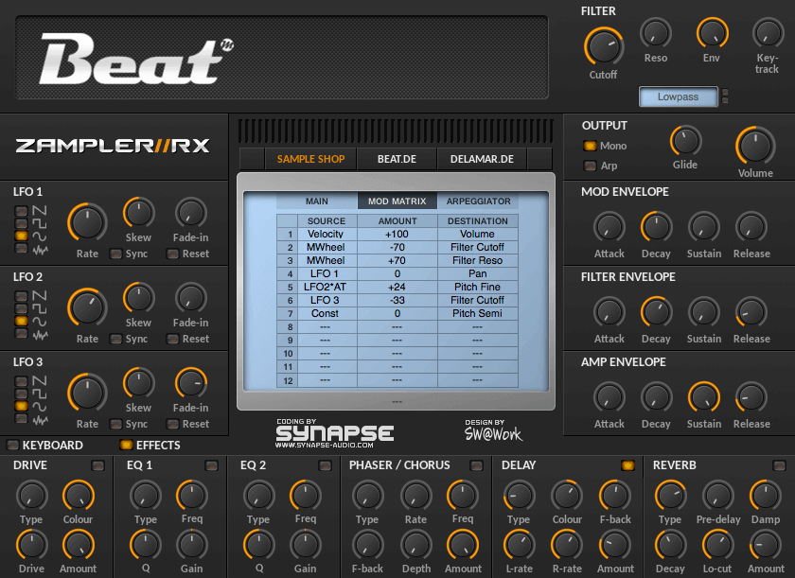Select LFO 3 random noise waveform
The height and width of the screenshot is (578, 795).
21,418
